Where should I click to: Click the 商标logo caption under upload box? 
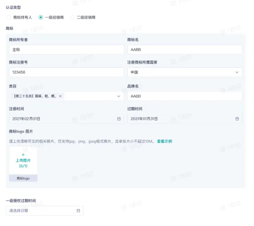[x=23, y=178]
